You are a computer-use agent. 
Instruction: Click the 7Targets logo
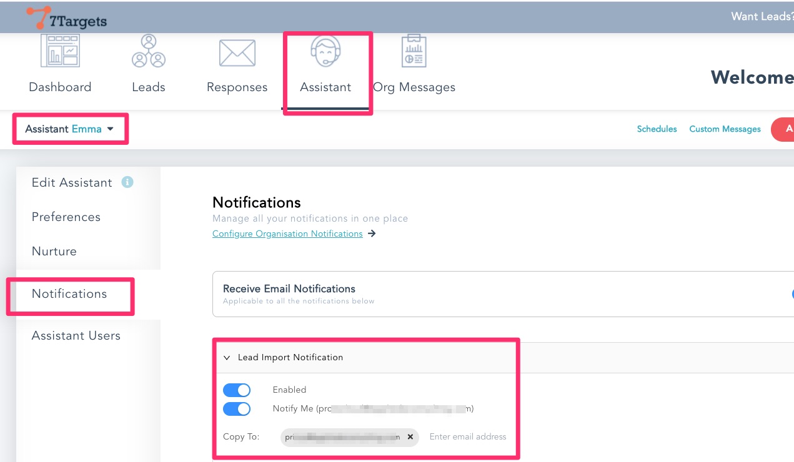click(67, 19)
